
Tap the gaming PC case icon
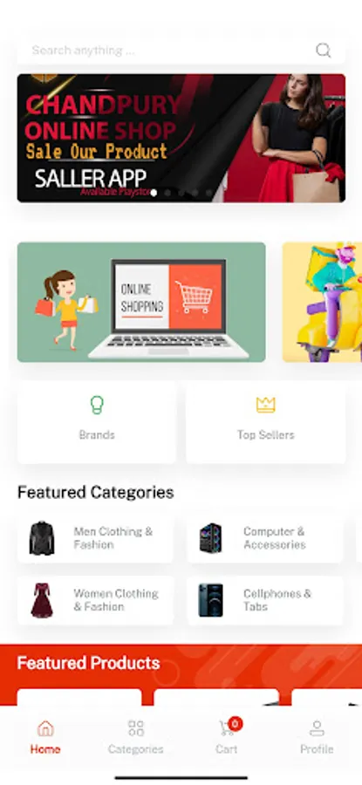click(x=210, y=538)
